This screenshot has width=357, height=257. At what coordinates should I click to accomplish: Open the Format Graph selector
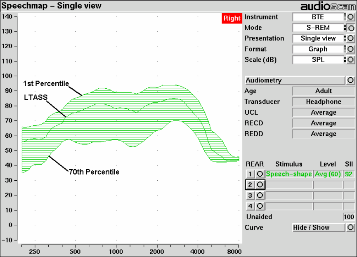(x=318, y=49)
